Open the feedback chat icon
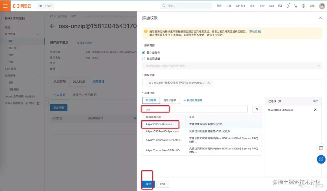 [x=321, y=148]
